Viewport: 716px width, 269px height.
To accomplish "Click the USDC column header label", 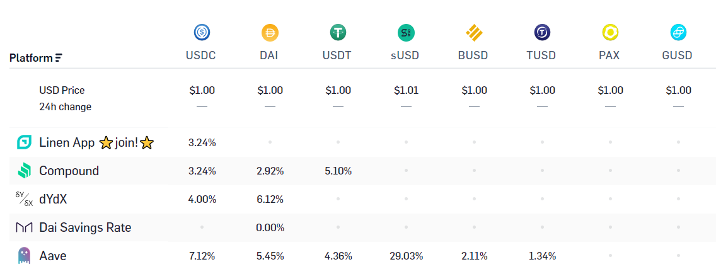I will pos(201,55).
